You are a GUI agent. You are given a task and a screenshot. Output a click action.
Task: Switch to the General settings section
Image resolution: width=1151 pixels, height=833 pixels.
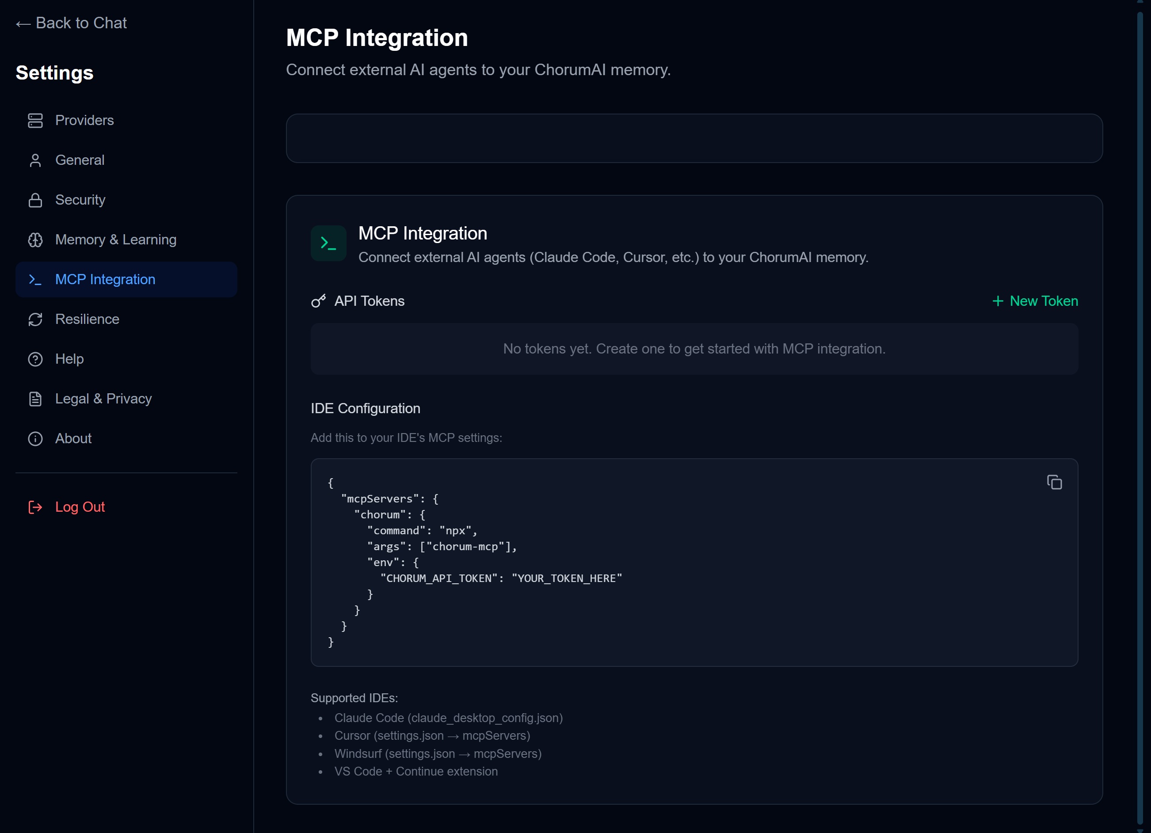click(79, 160)
